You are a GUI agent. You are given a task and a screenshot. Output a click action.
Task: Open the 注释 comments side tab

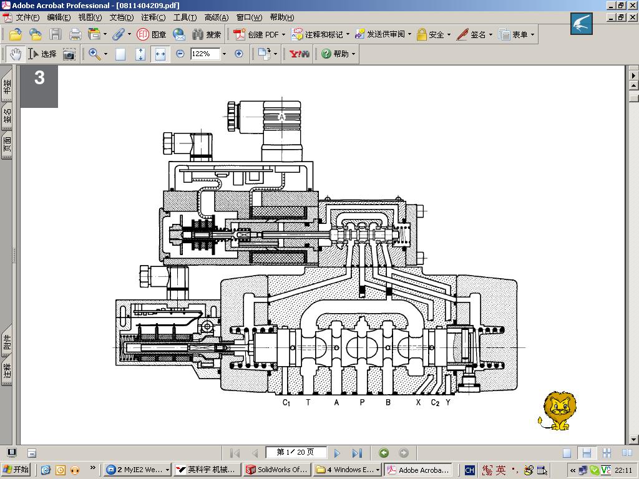(x=7, y=370)
